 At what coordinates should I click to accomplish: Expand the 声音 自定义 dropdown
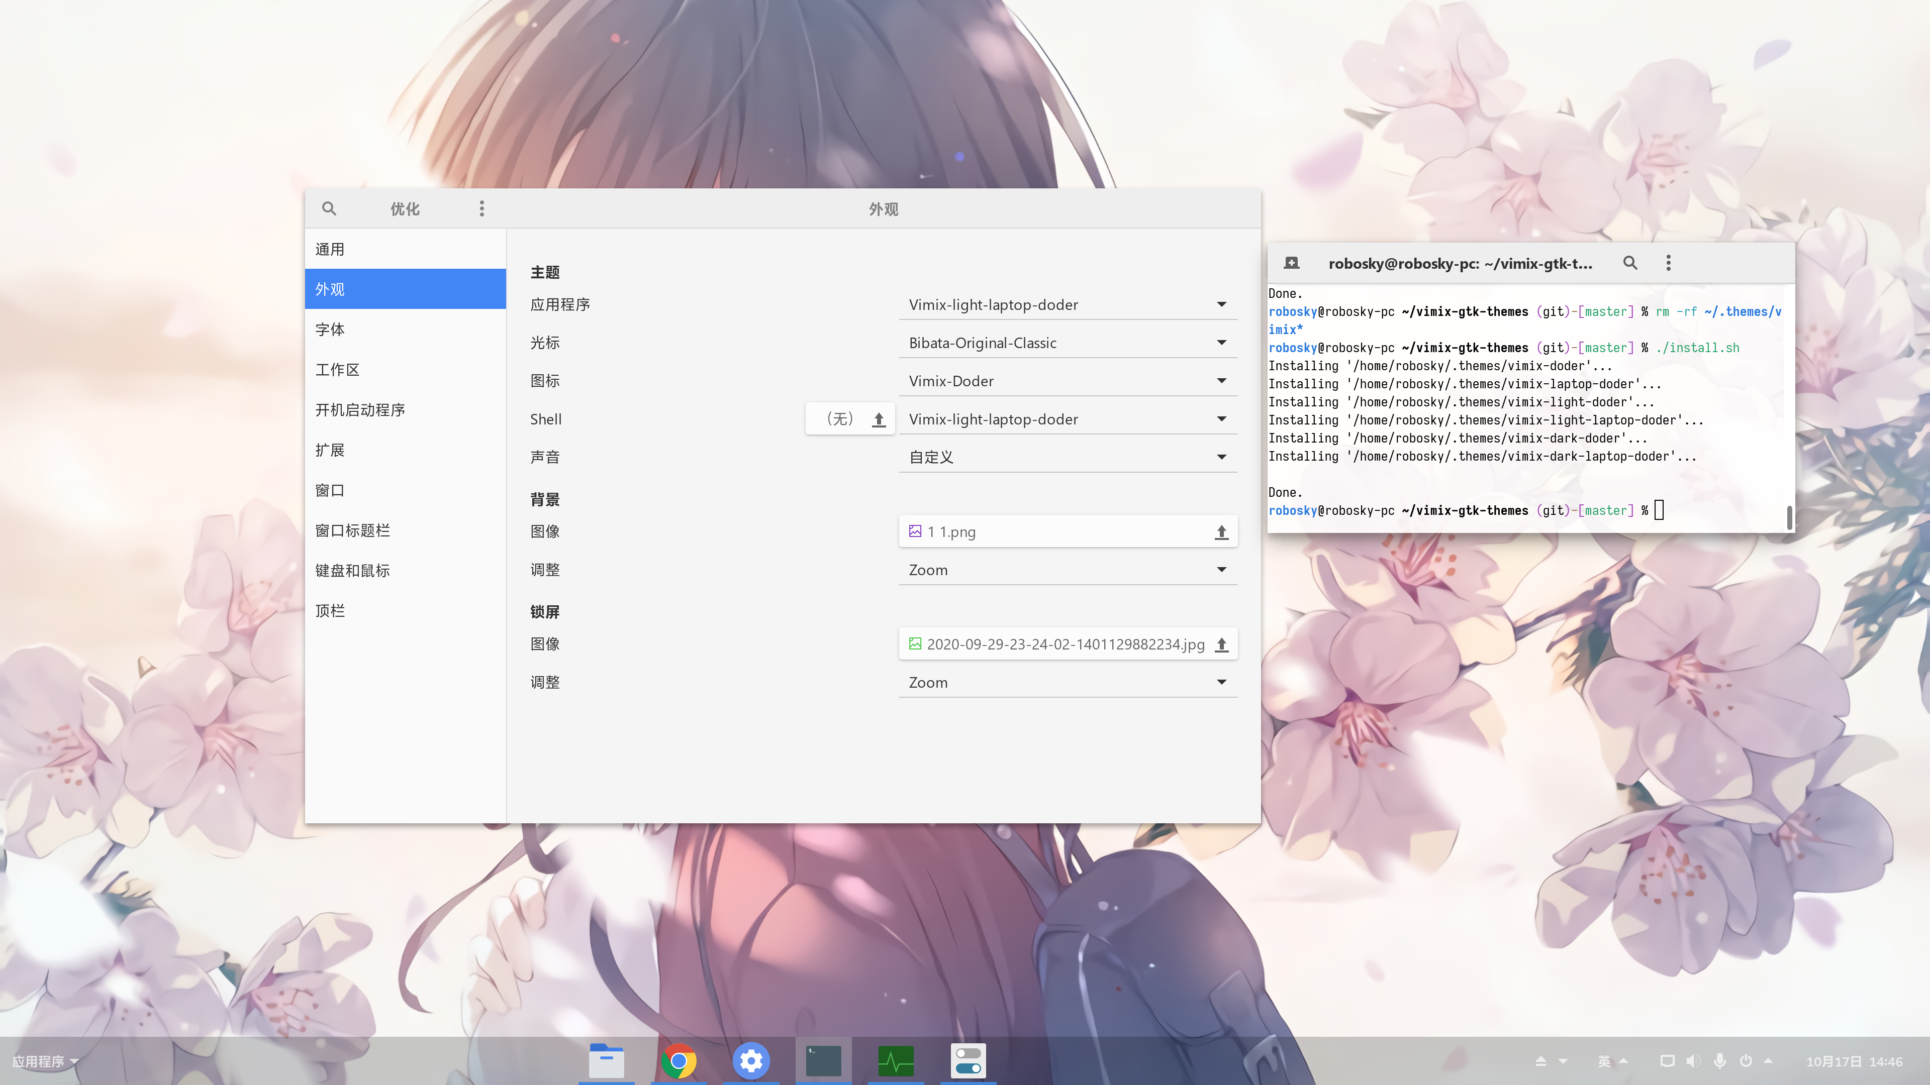tap(1068, 458)
